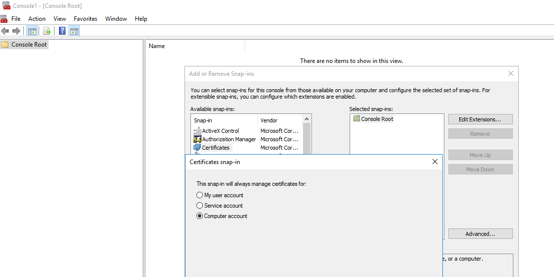Open the File menu
The image size is (554, 277).
[16, 19]
